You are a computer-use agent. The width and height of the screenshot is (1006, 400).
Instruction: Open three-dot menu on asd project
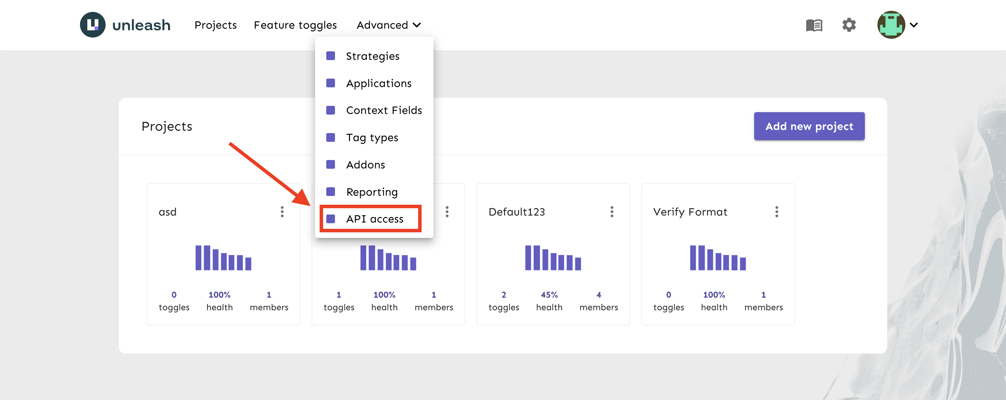coord(282,212)
